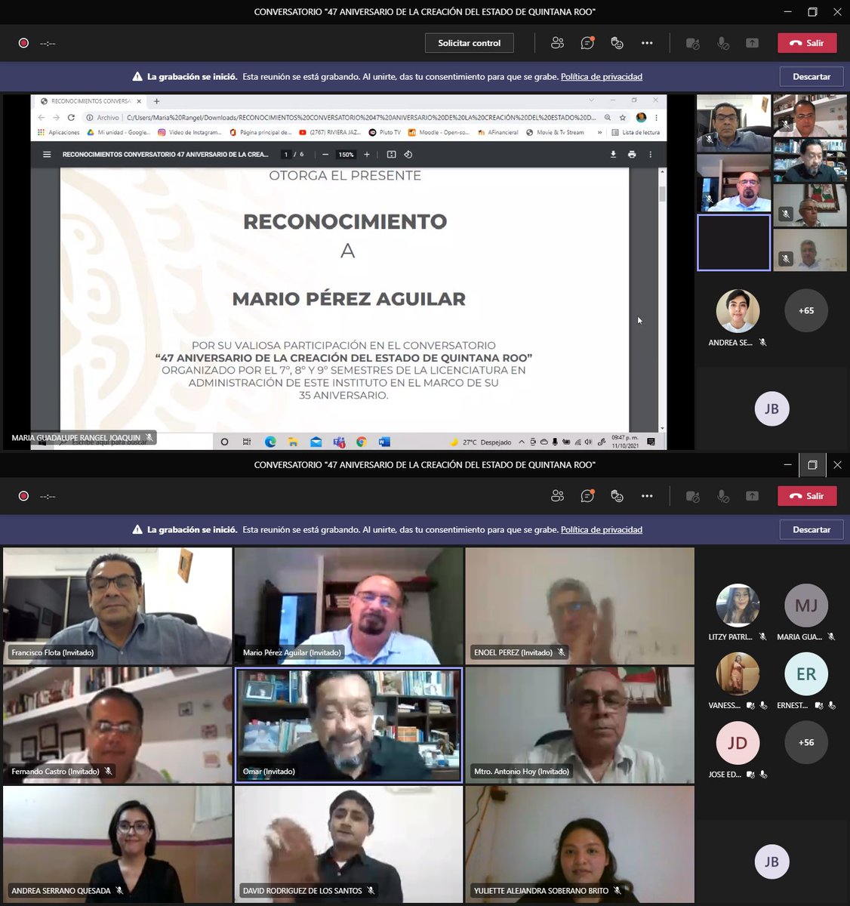850x906 pixels.
Task: Show participants in the top meeting window
Action: coord(557,43)
